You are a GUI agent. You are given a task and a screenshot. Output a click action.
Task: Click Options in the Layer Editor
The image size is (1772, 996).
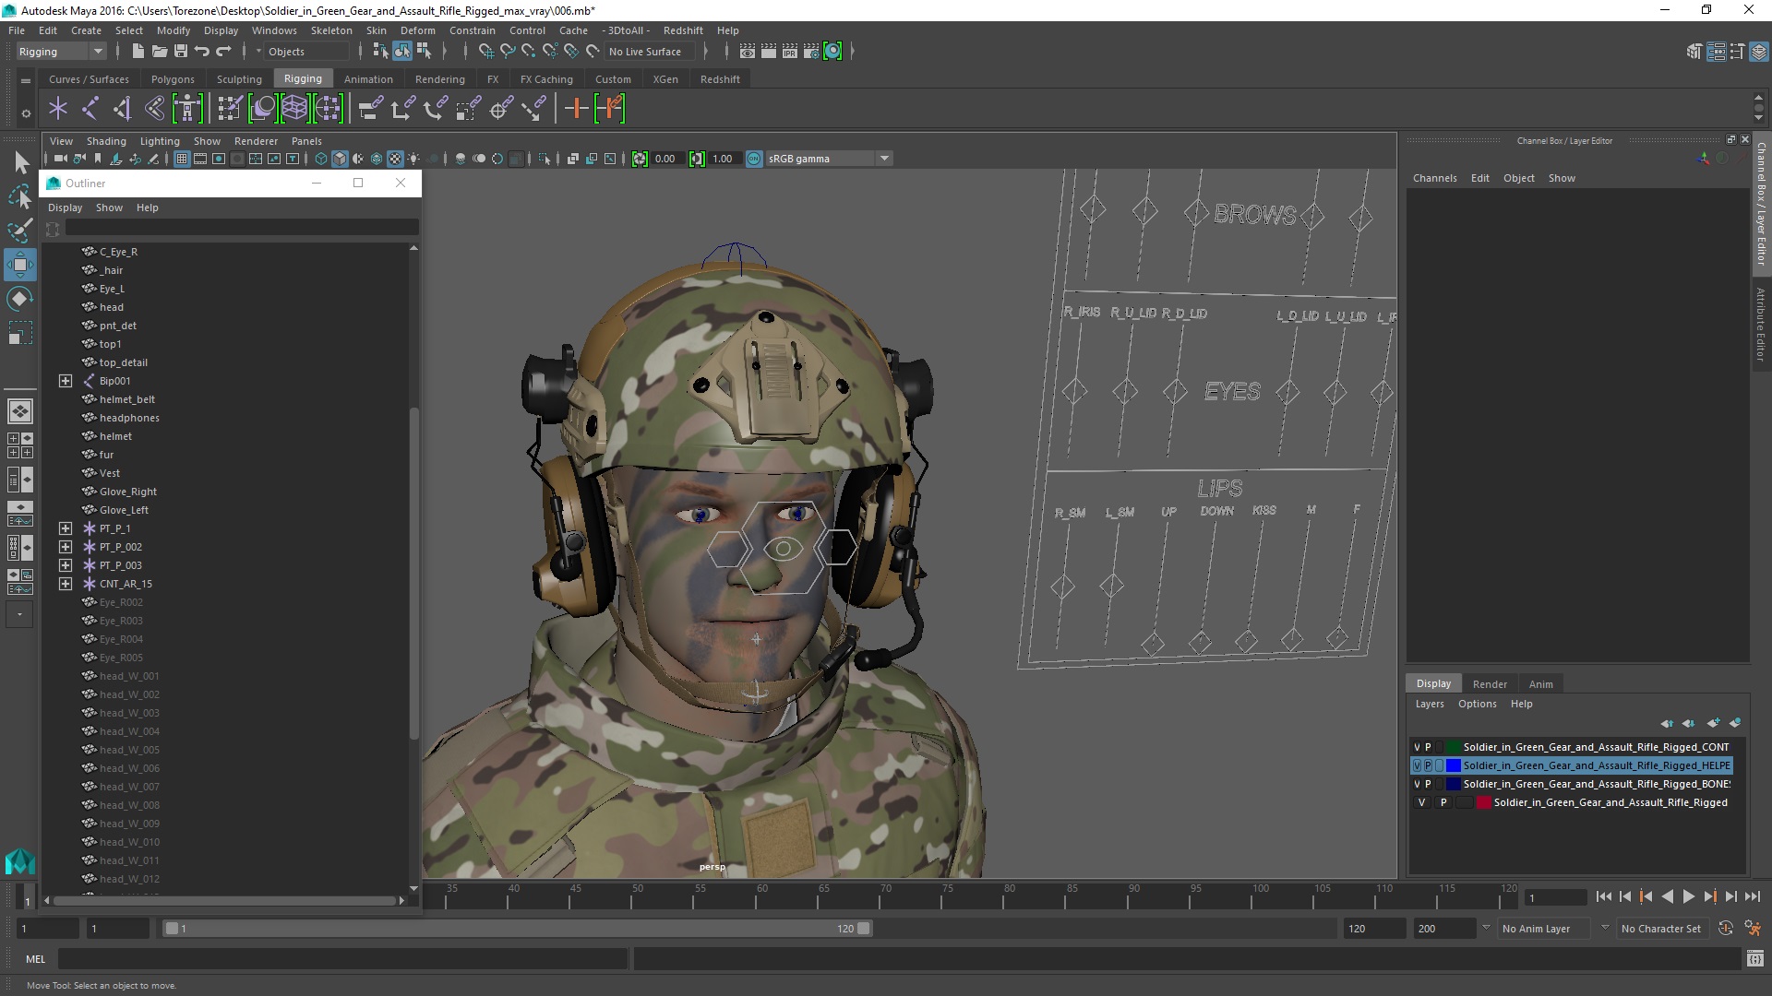pos(1477,704)
